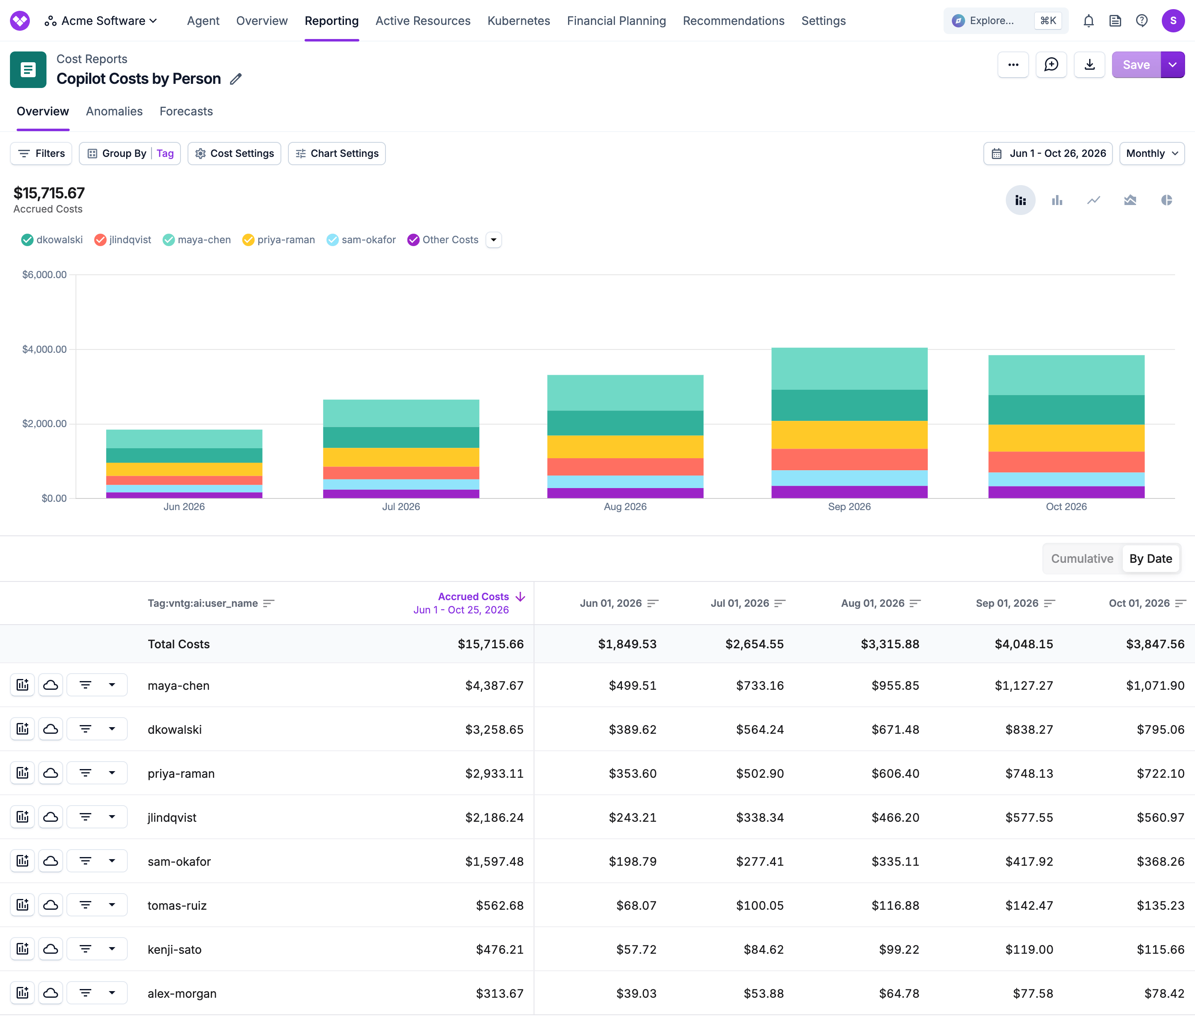Click chart icon in dkowalski row

22,729
